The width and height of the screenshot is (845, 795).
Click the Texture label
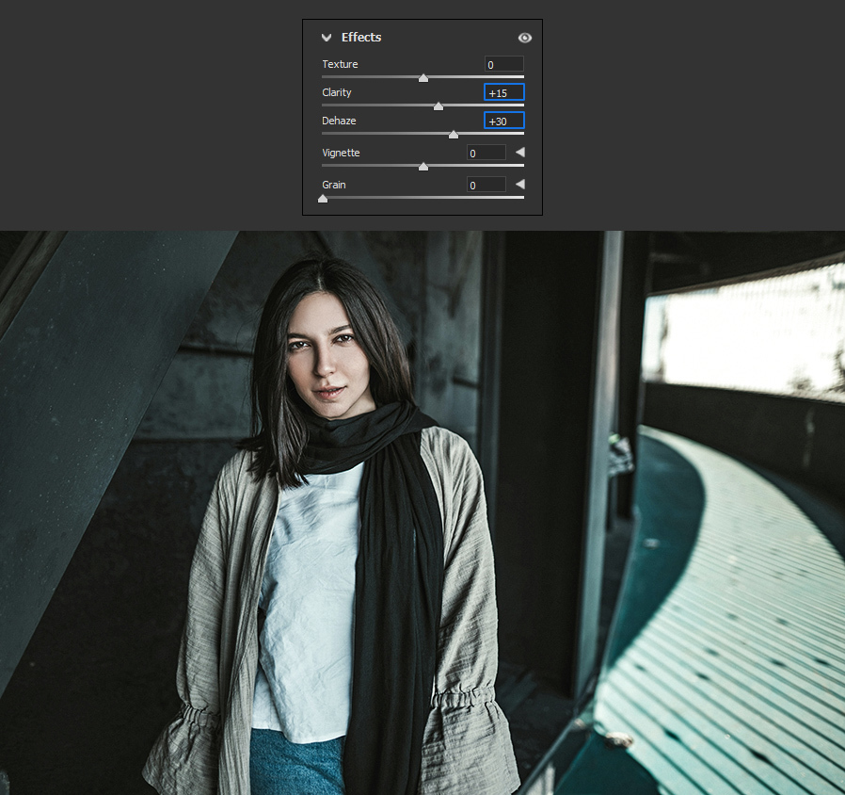340,64
